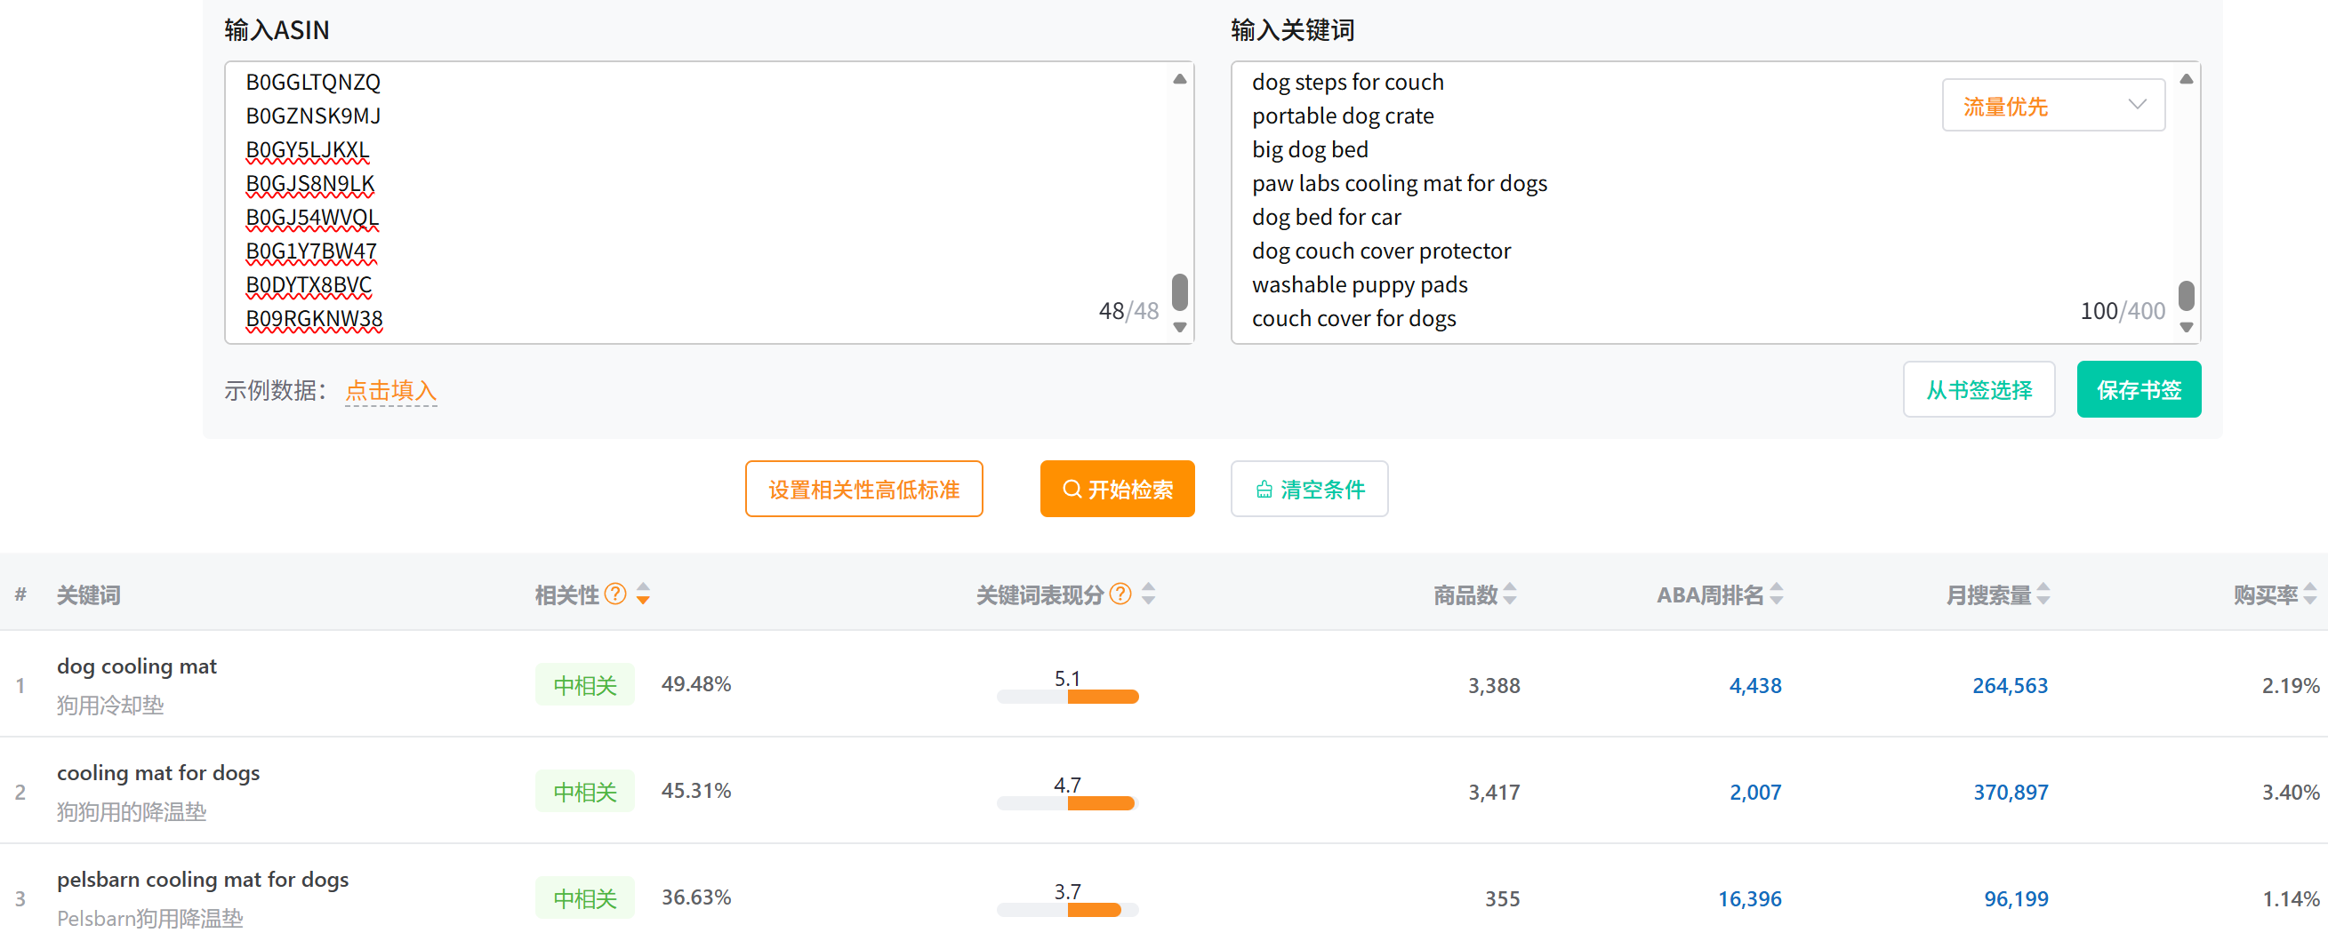The image size is (2328, 933).
Task: Click 中相关 tag in cooling mat for dogs row
Action: (x=585, y=791)
